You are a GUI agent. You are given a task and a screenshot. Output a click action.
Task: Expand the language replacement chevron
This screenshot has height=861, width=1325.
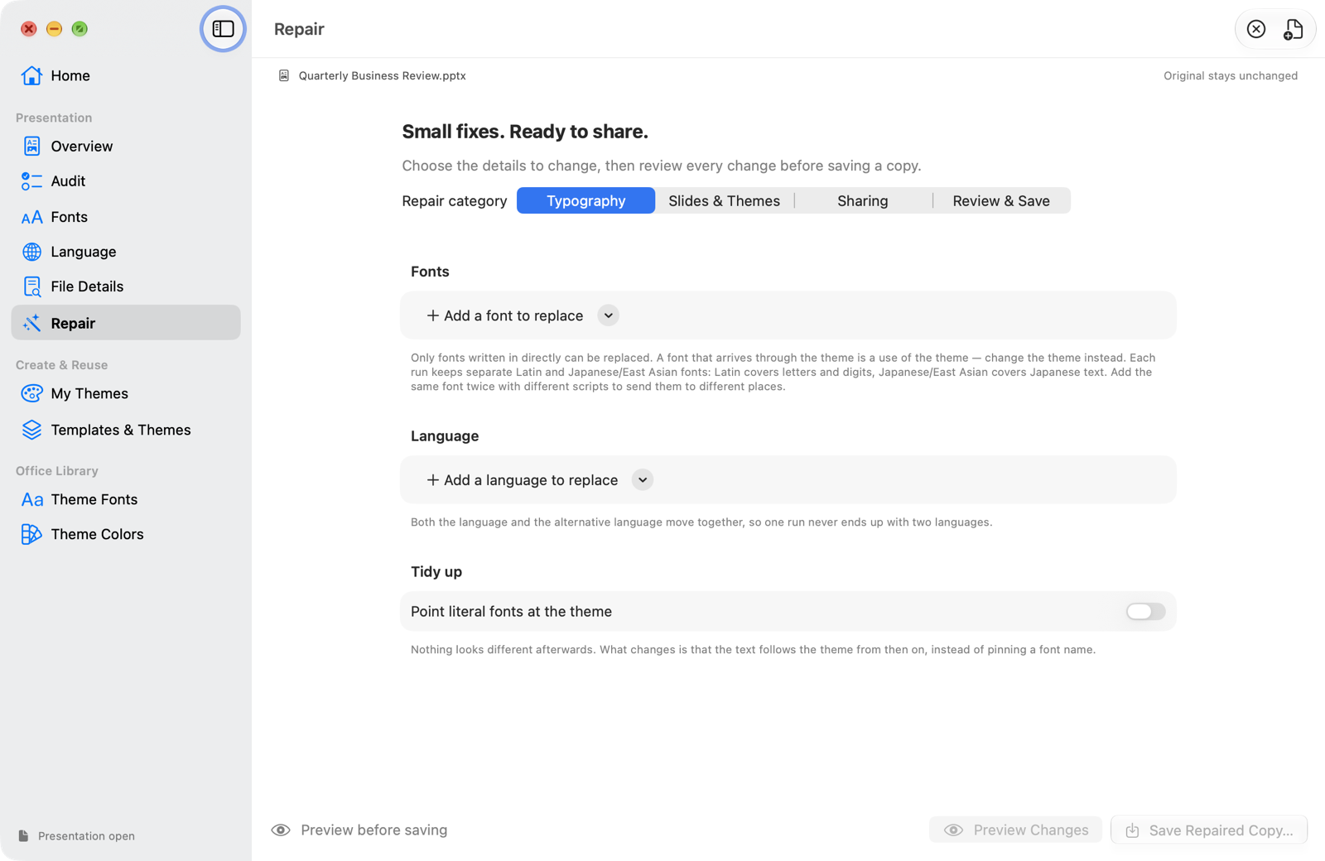click(x=643, y=480)
